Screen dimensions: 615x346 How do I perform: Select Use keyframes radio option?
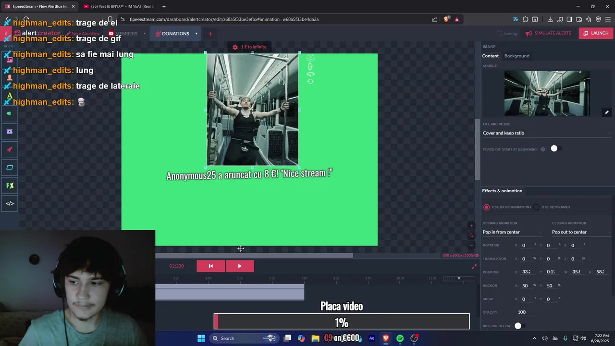536,207
